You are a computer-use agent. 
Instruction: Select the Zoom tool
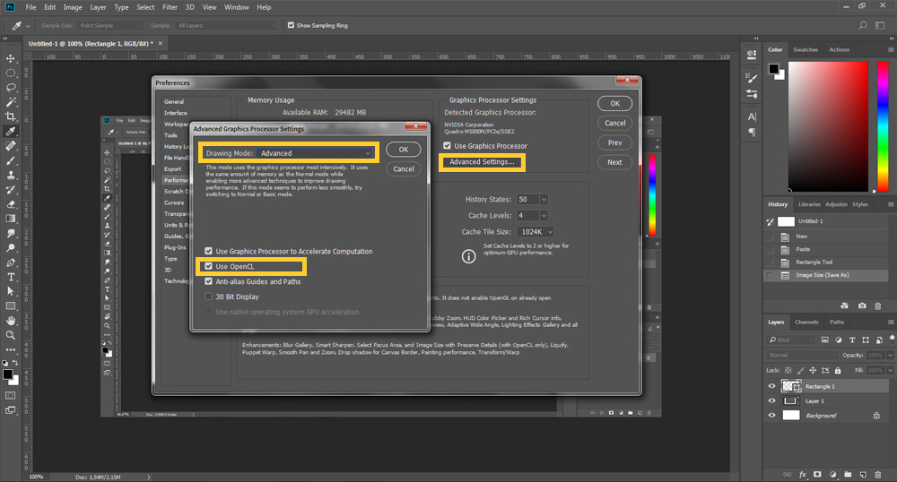click(10, 335)
